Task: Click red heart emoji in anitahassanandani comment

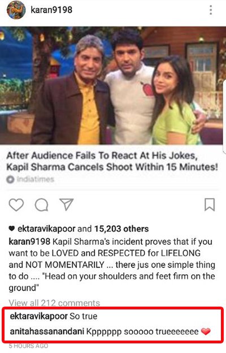Action: pyautogui.click(x=206, y=332)
